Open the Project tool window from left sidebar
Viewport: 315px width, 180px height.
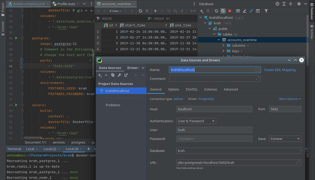tap(3, 9)
